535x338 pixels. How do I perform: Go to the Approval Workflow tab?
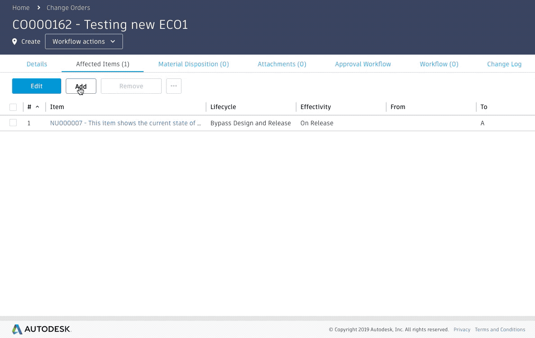pos(363,64)
